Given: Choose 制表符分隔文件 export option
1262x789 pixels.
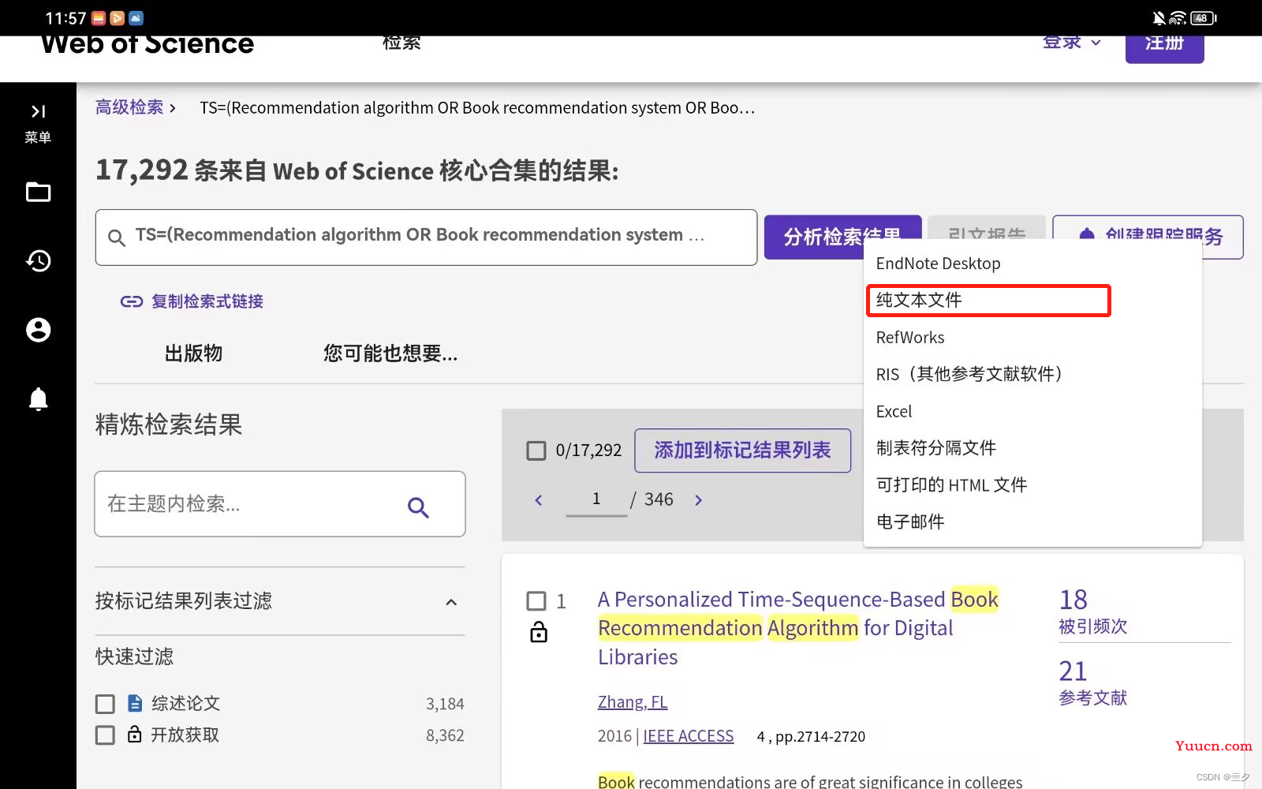Looking at the screenshot, I should pyautogui.click(x=1032, y=448).
